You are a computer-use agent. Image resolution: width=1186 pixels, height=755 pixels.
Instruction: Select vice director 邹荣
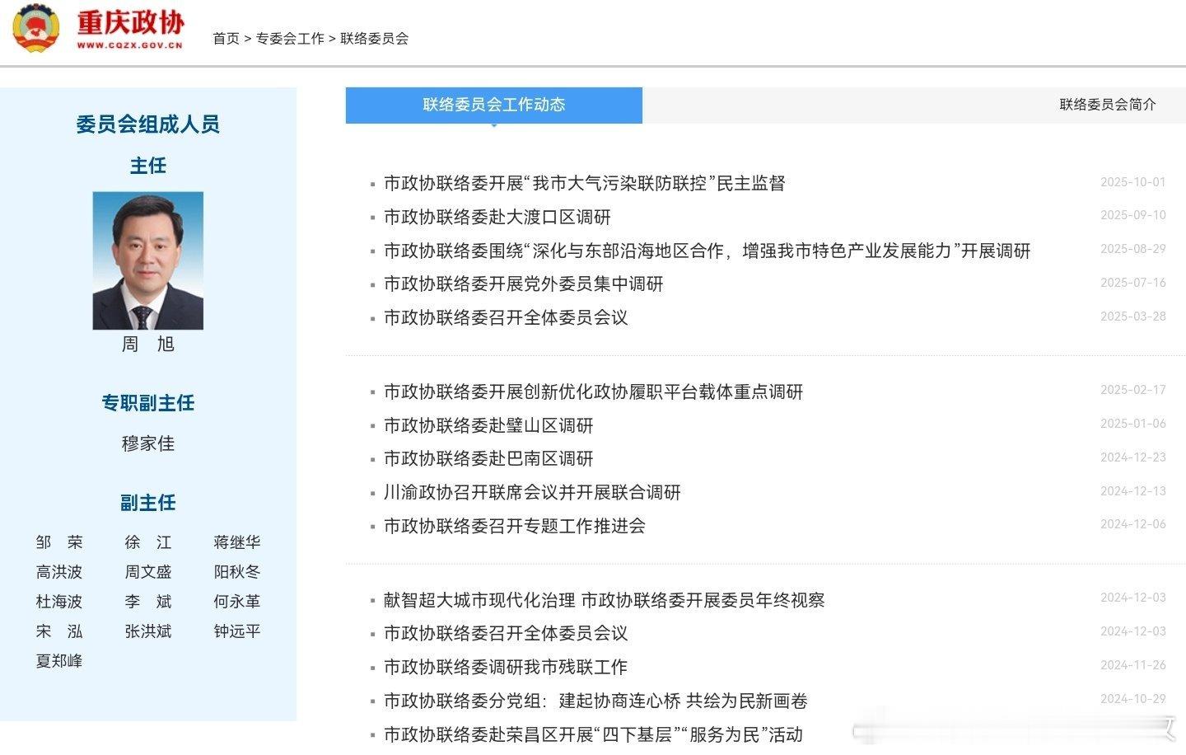point(59,542)
